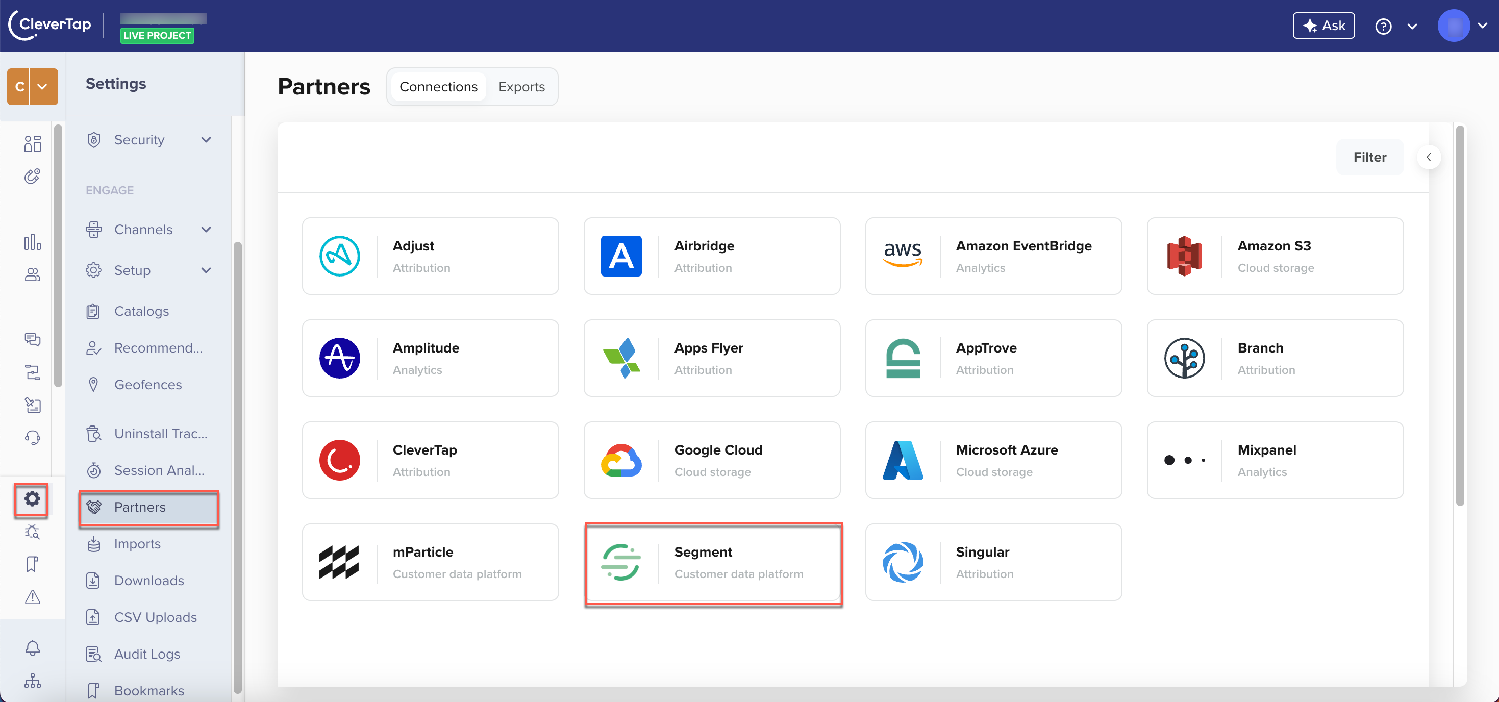This screenshot has width=1499, height=702.
Task: Select Partners in settings menu
Action: [148, 507]
